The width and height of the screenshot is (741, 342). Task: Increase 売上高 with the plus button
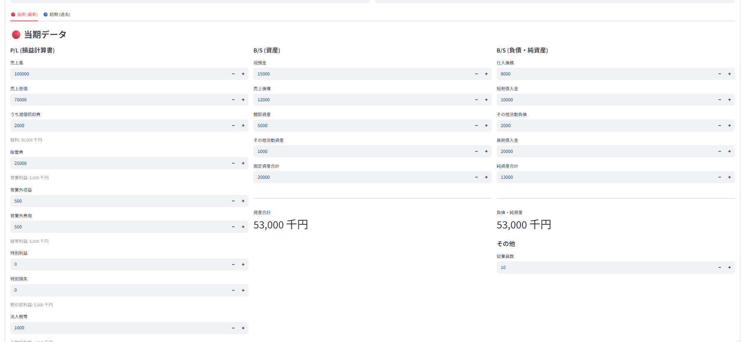243,74
